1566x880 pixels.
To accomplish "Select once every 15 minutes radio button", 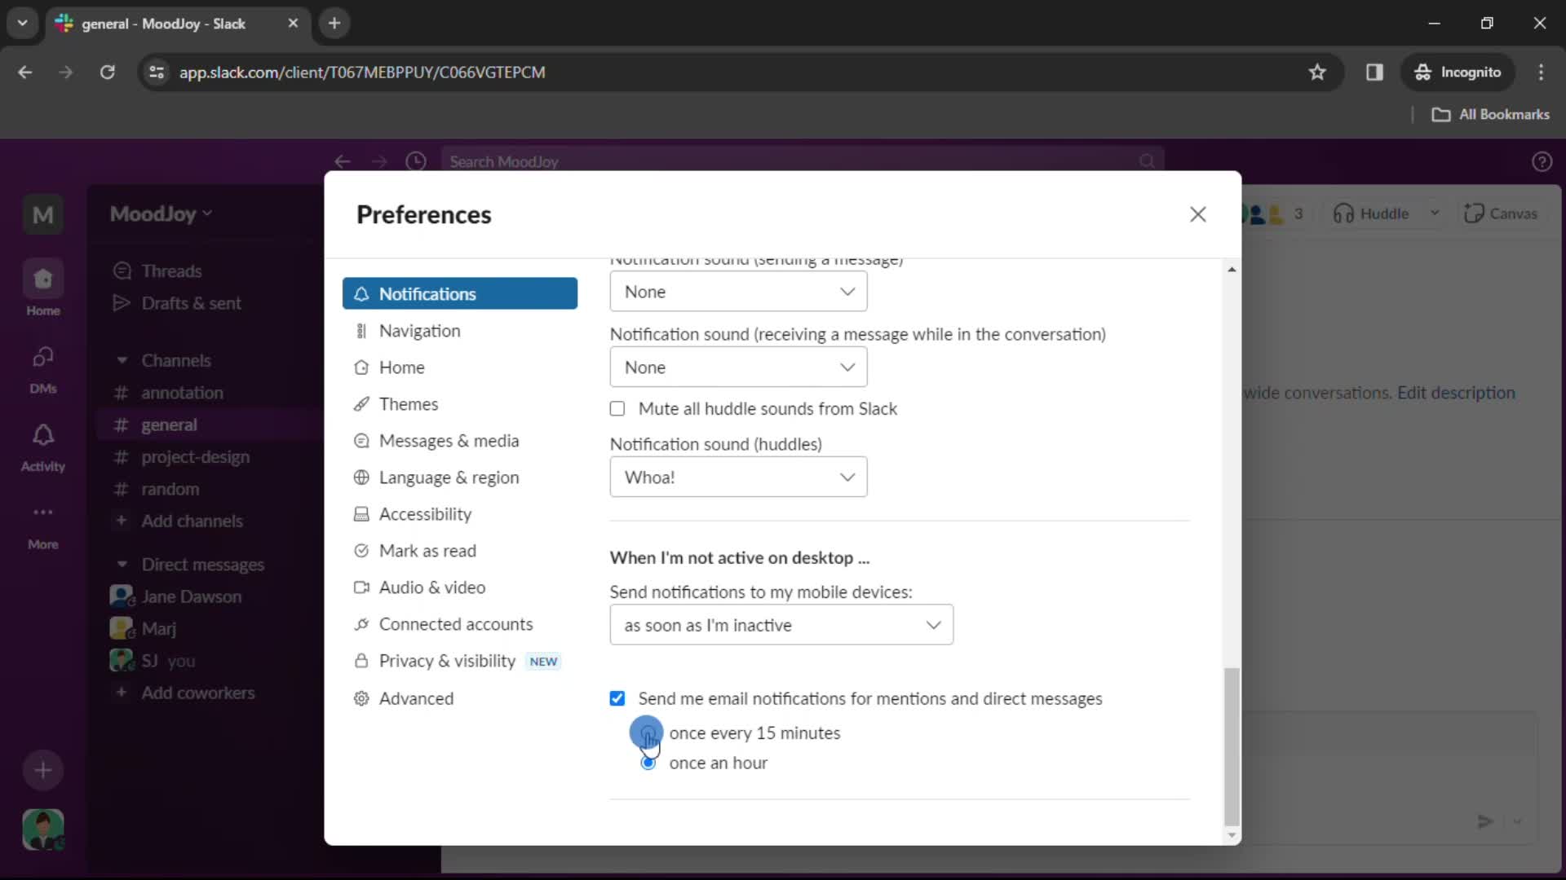I will tap(648, 732).
